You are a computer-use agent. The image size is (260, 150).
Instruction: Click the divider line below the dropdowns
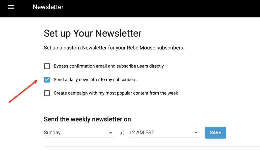[x=151, y=146]
